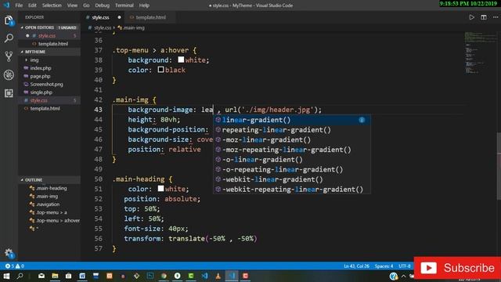Open Microsoft Word from taskbar
This screenshot has width=501, height=282.
pyautogui.click(x=82, y=276)
